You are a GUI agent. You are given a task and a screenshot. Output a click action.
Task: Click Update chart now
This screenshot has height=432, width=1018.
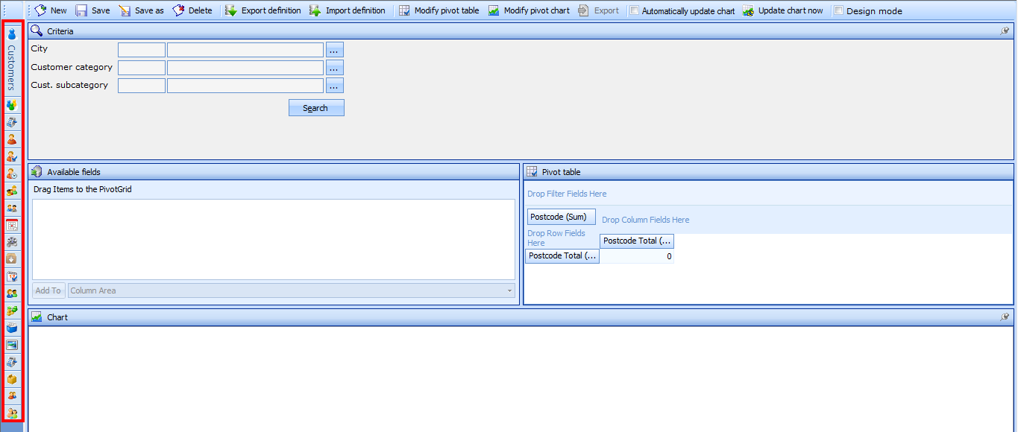(782, 10)
